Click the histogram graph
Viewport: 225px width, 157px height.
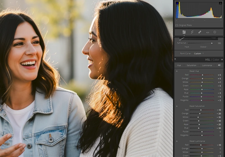coord(199,10)
